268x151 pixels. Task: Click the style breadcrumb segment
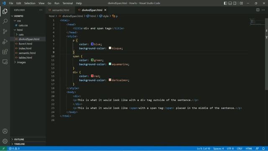click(x=104, y=16)
